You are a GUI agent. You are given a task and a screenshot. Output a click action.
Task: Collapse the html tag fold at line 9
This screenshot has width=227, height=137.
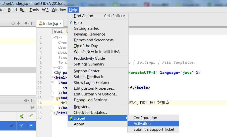[x=52, y=78]
